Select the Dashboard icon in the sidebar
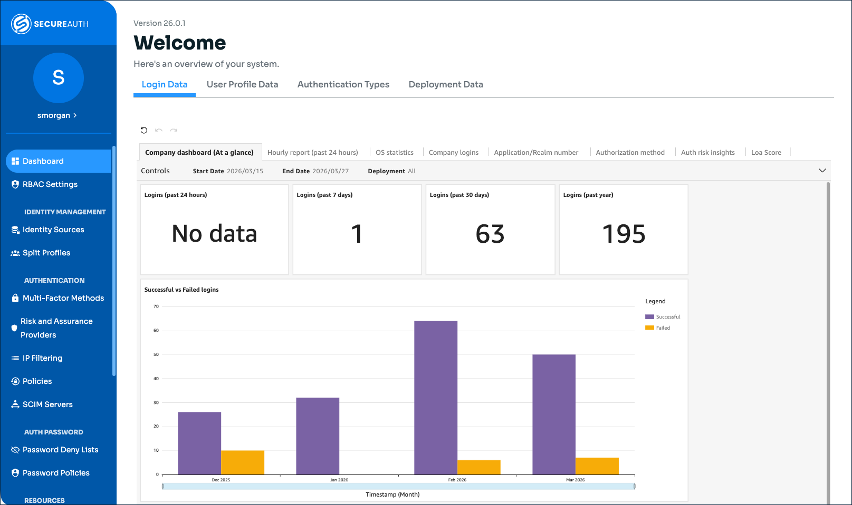Image resolution: width=852 pixels, height=505 pixels. (15, 161)
